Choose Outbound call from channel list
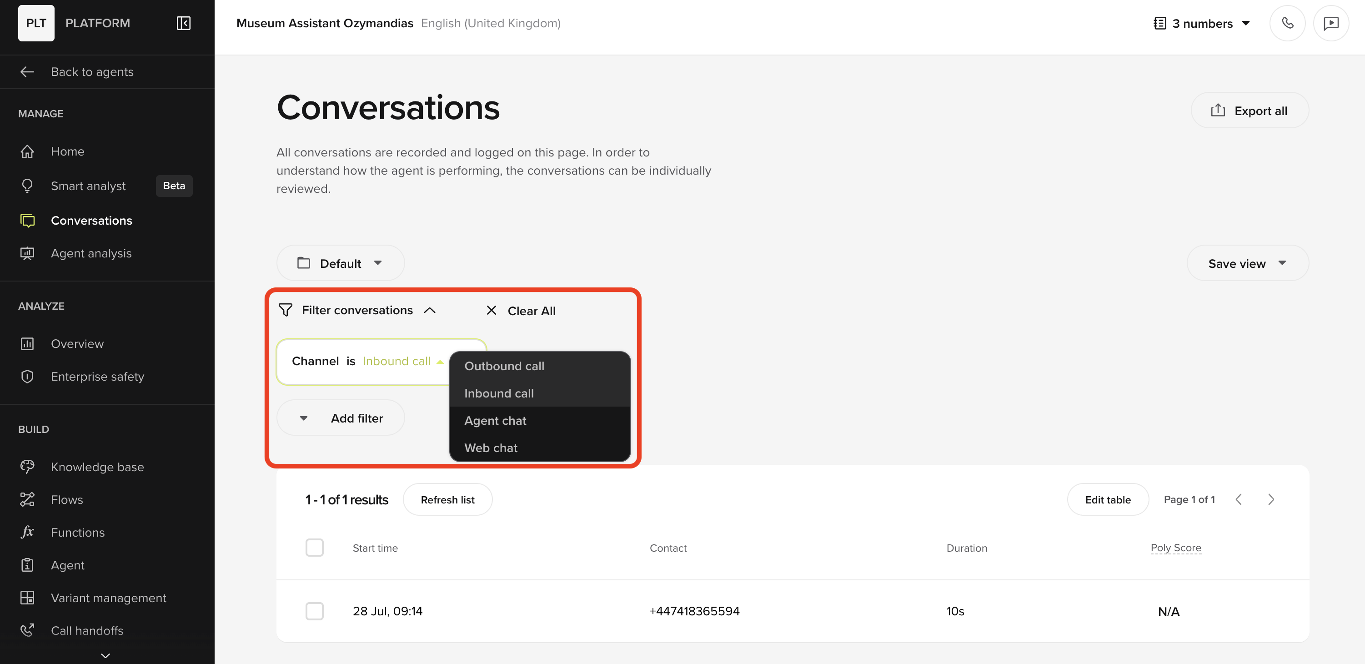Image resolution: width=1365 pixels, height=664 pixels. (504, 366)
